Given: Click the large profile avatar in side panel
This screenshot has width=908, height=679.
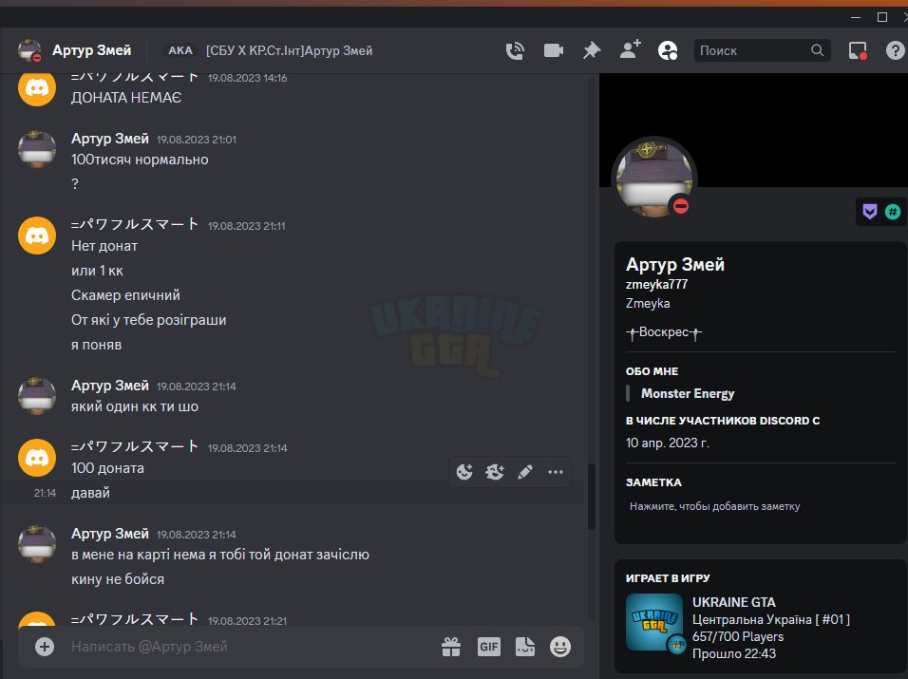Looking at the screenshot, I should pos(653,179).
